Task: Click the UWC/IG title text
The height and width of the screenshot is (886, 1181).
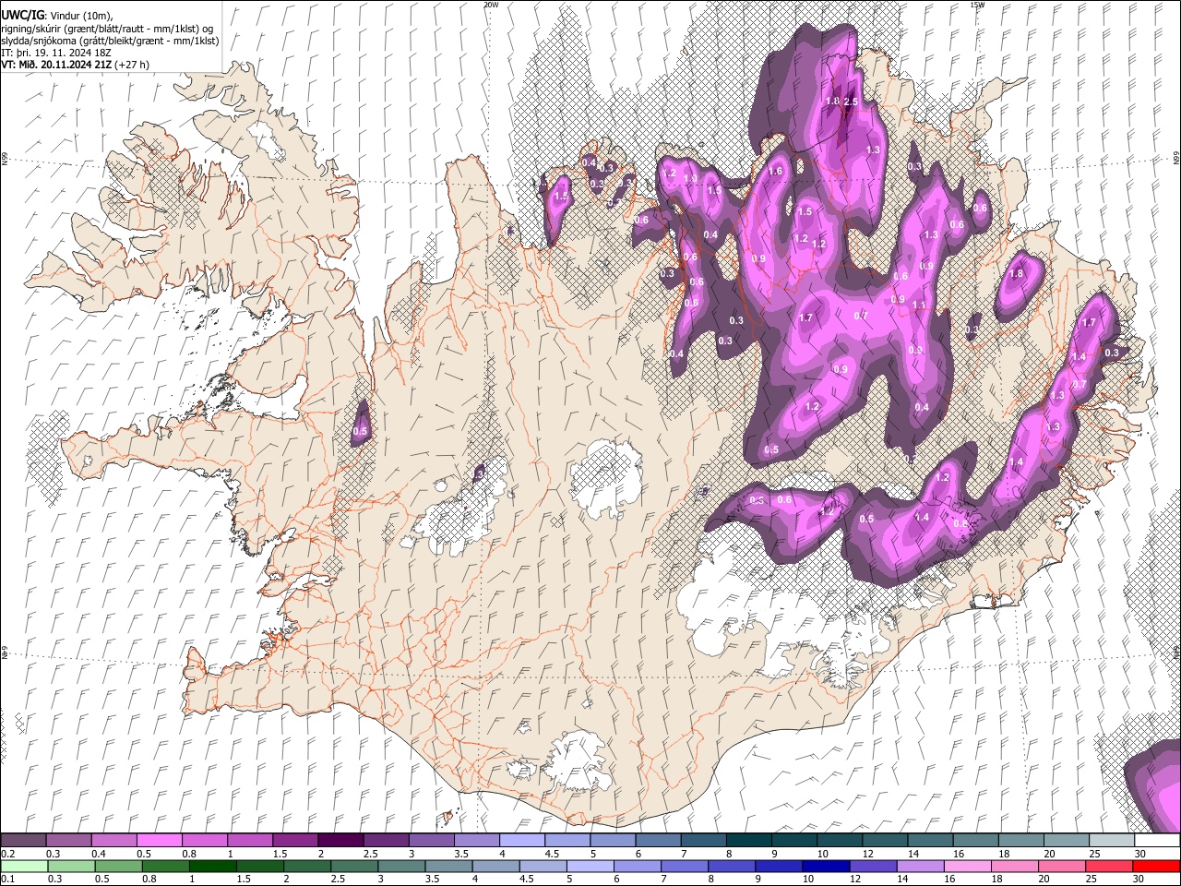Action: [x=22, y=15]
